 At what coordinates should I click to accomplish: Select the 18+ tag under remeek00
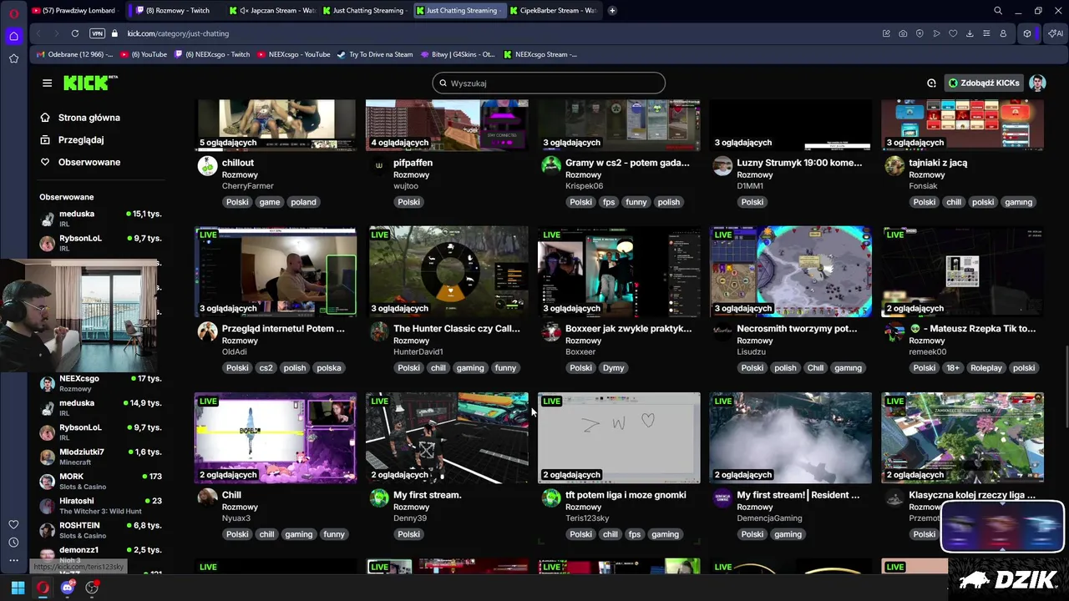coord(954,368)
